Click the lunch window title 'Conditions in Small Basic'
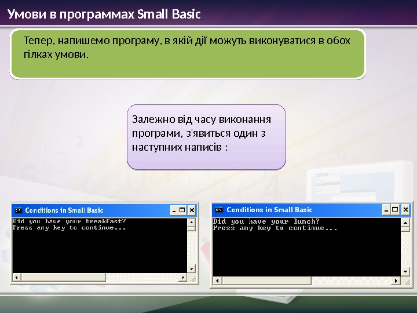417x313 pixels. click(x=269, y=210)
